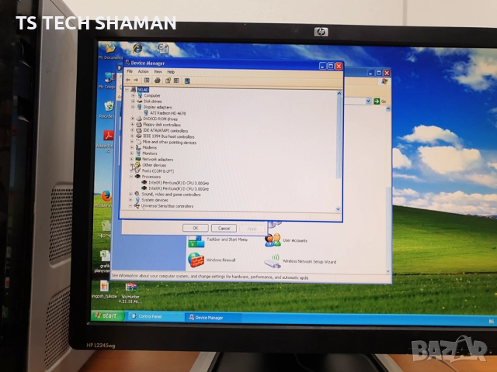Select the Ports (COM & LPT) label
Image resolution: width=497 pixels, height=372 pixels.
[158, 170]
